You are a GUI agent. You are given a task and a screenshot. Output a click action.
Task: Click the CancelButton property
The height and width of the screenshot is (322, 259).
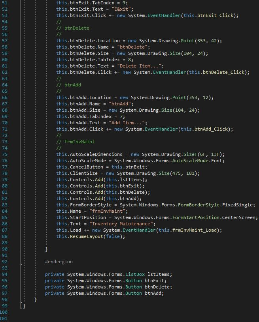(x=87, y=167)
